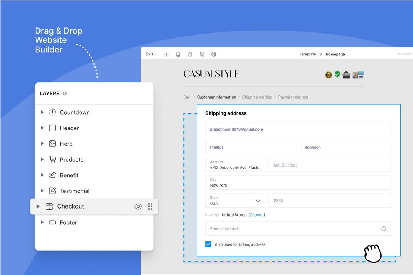Click the email input field philjohnson0978@gmail.com
Viewport: 413px width, 275px height.
(298, 129)
